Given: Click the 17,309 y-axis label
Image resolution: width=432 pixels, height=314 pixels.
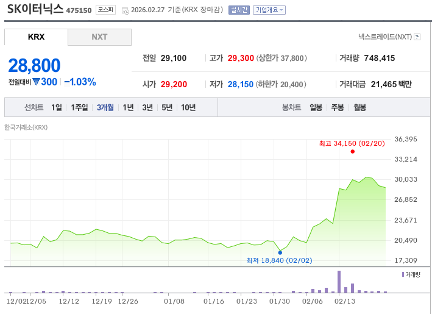Looking at the screenshot, I should 406,260.
